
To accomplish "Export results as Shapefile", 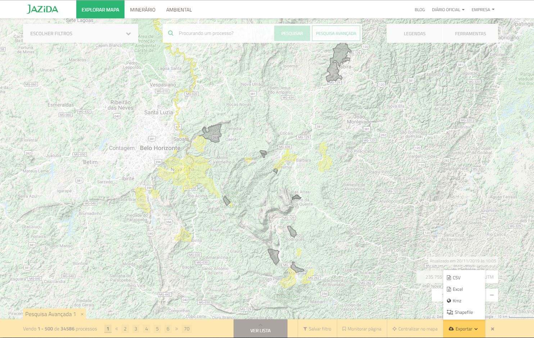I will tap(464, 312).
